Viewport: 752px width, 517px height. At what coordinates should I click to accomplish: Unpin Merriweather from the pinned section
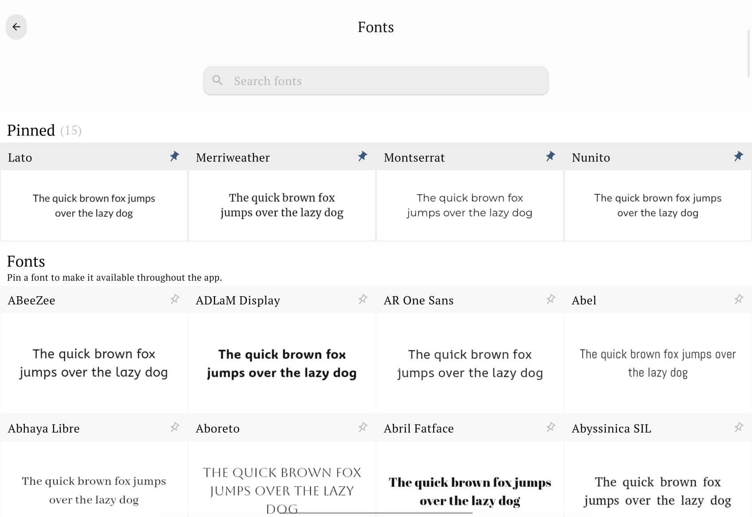[x=363, y=157]
